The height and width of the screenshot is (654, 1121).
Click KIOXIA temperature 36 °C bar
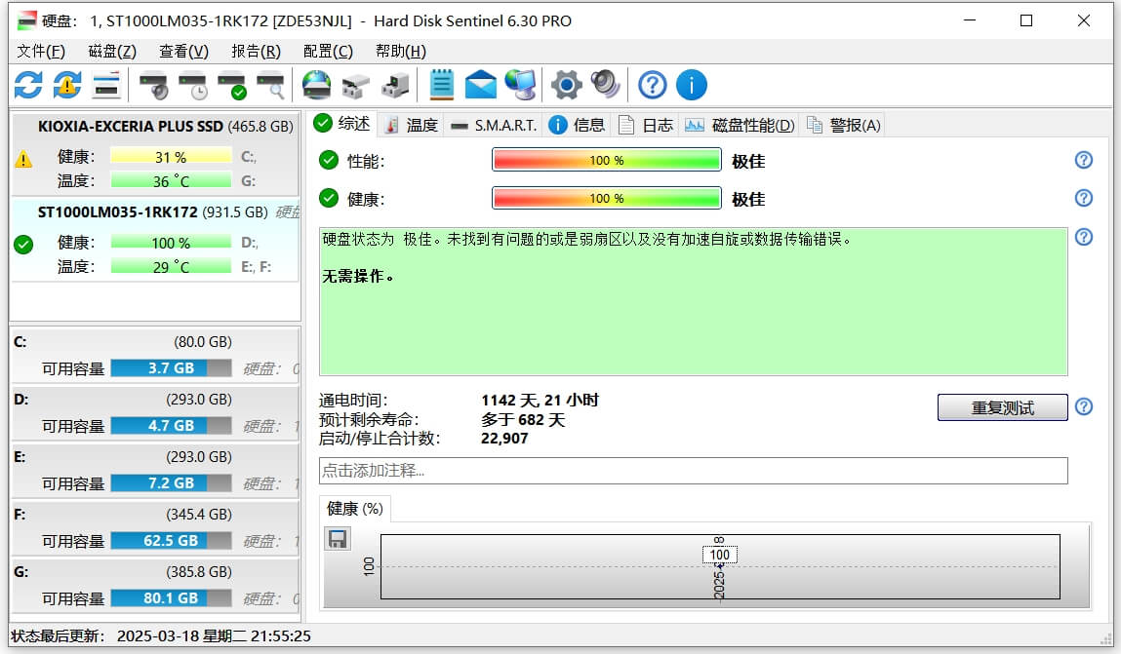[171, 180]
